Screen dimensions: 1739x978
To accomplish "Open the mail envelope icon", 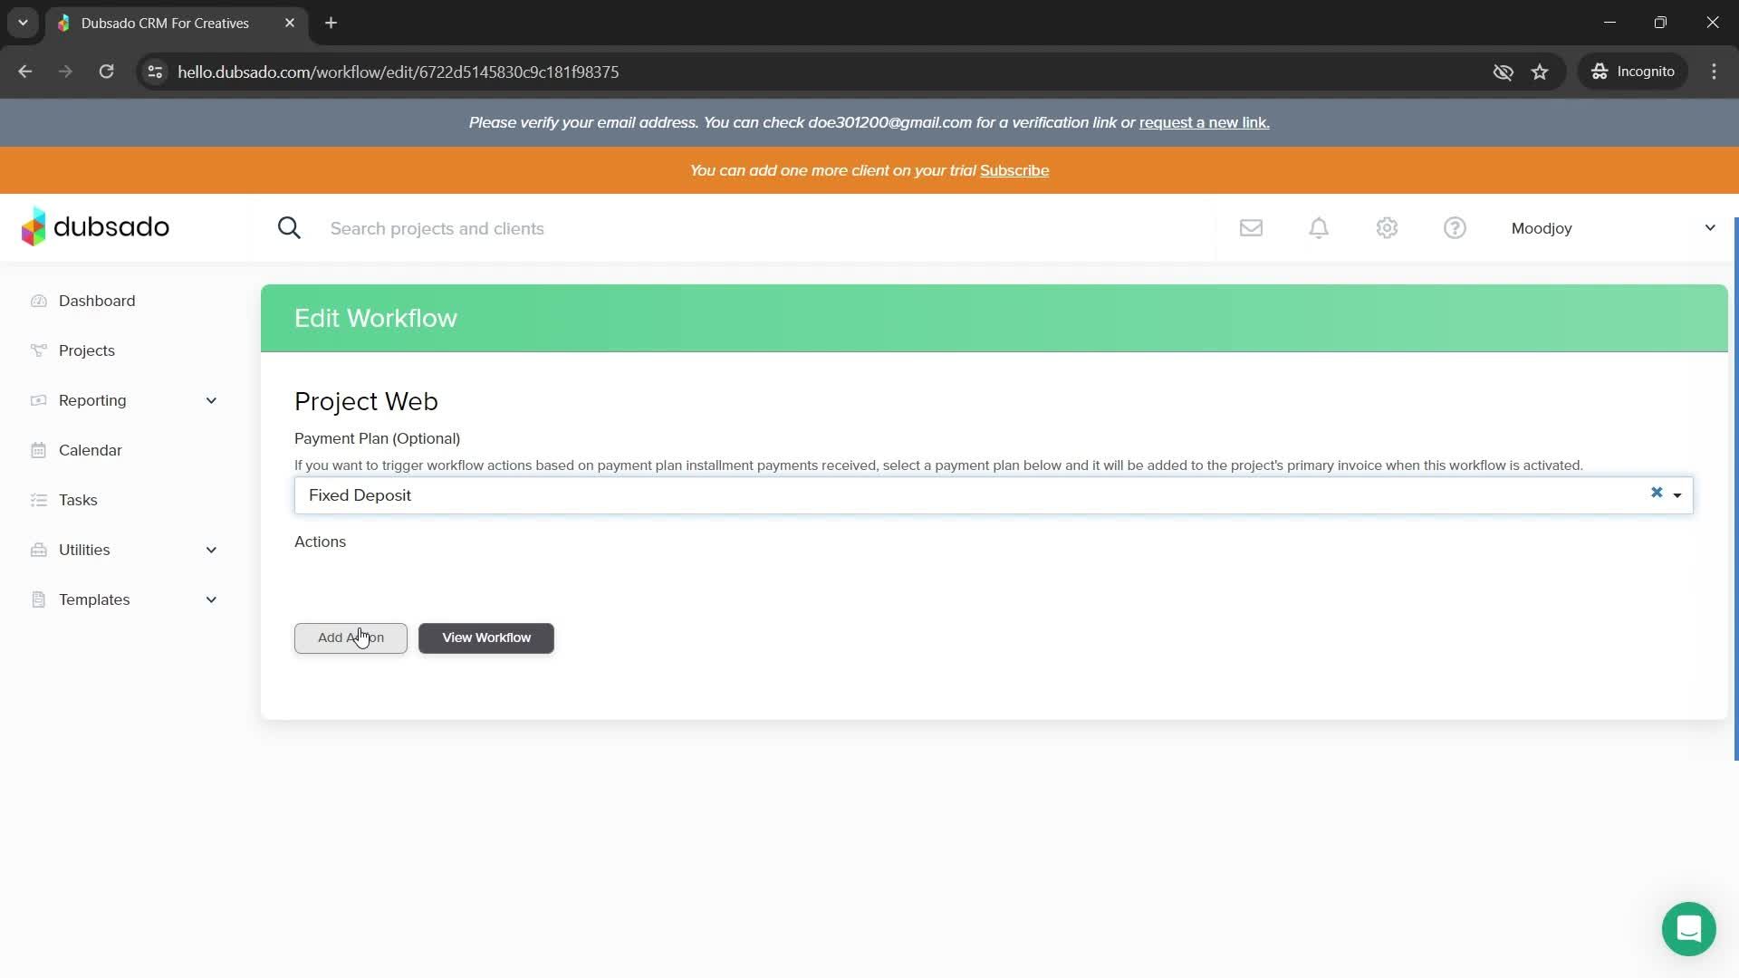I will click(1251, 228).
